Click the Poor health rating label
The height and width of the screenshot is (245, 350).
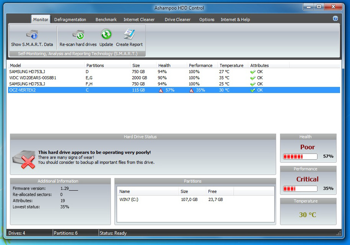(x=308, y=147)
